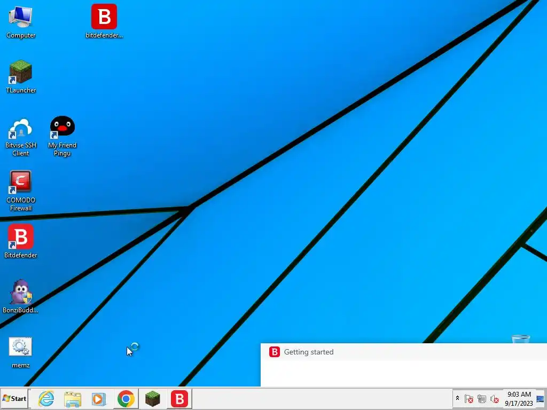Viewport: 547px width, 410px height.
Task: Open the muted volume tray icon
Action: click(494, 398)
